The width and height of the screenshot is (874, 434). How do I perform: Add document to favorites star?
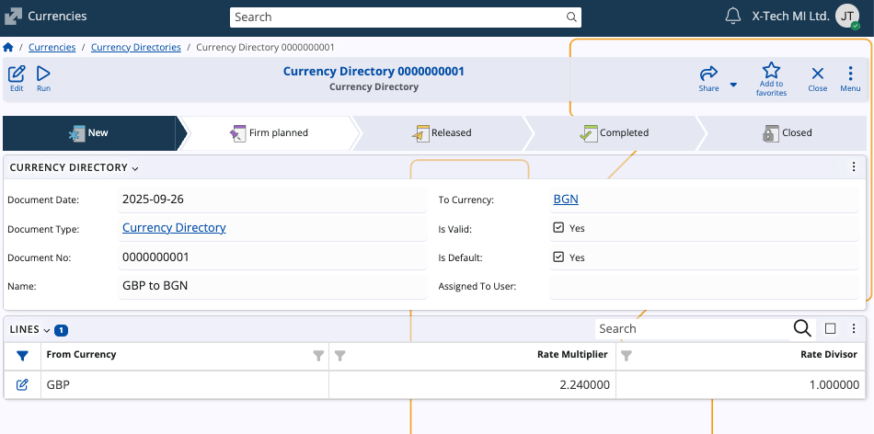pos(771,72)
